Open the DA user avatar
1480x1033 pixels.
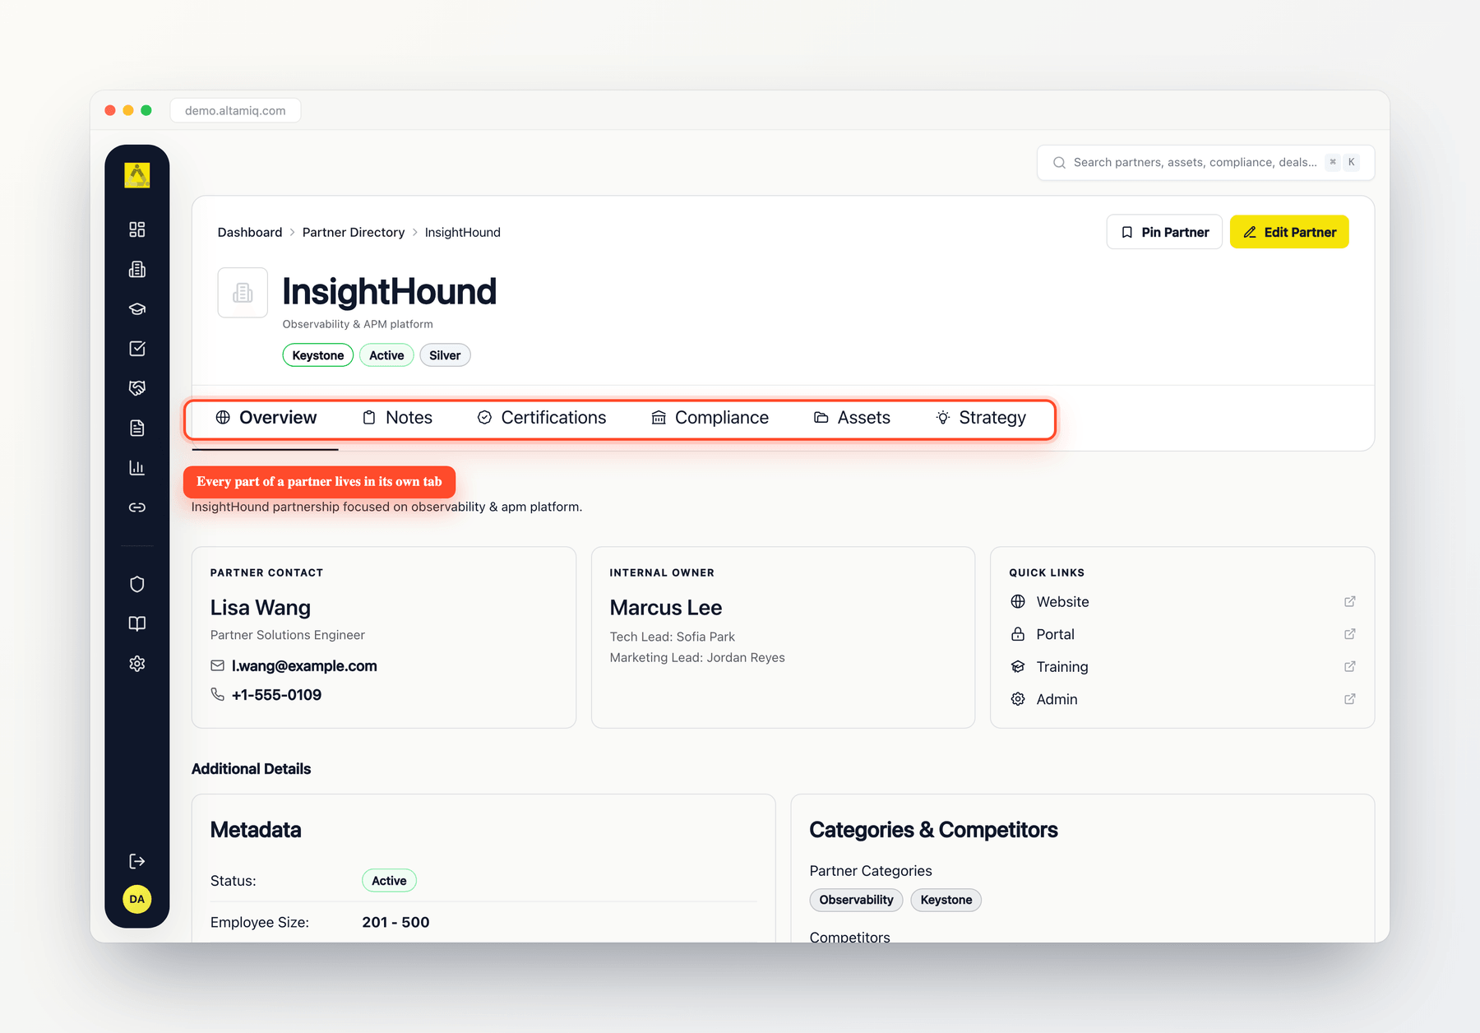(x=137, y=899)
